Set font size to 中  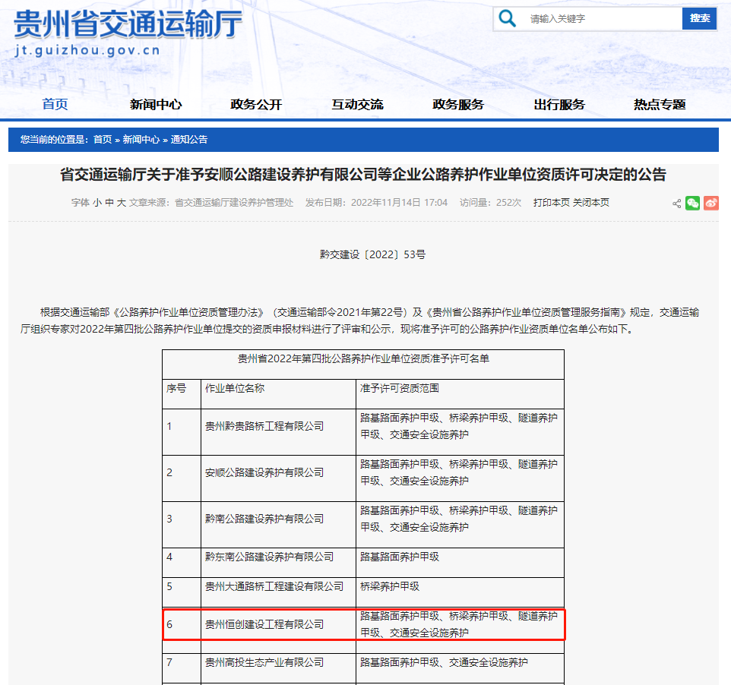109,203
